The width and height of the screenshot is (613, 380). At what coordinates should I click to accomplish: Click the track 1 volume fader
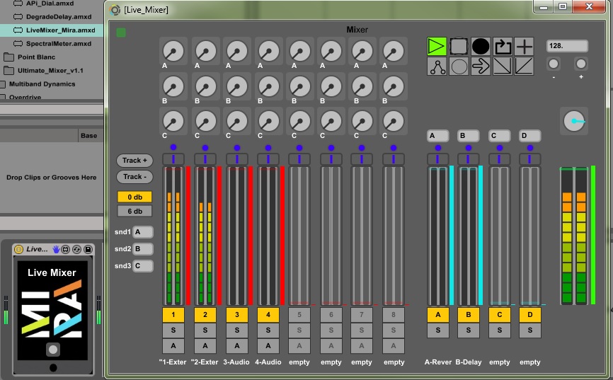tap(173, 234)
